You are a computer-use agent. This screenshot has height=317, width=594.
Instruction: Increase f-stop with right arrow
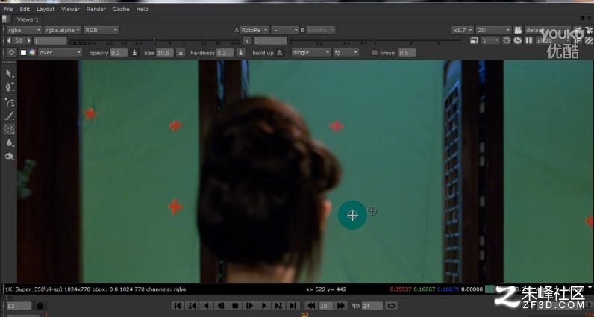(x=29, y=40)
